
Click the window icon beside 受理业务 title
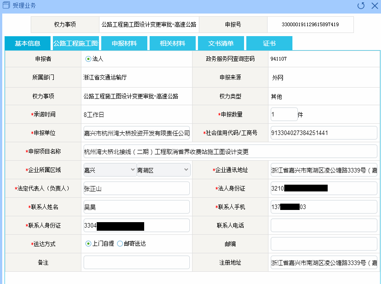click(x=6, y=5)
